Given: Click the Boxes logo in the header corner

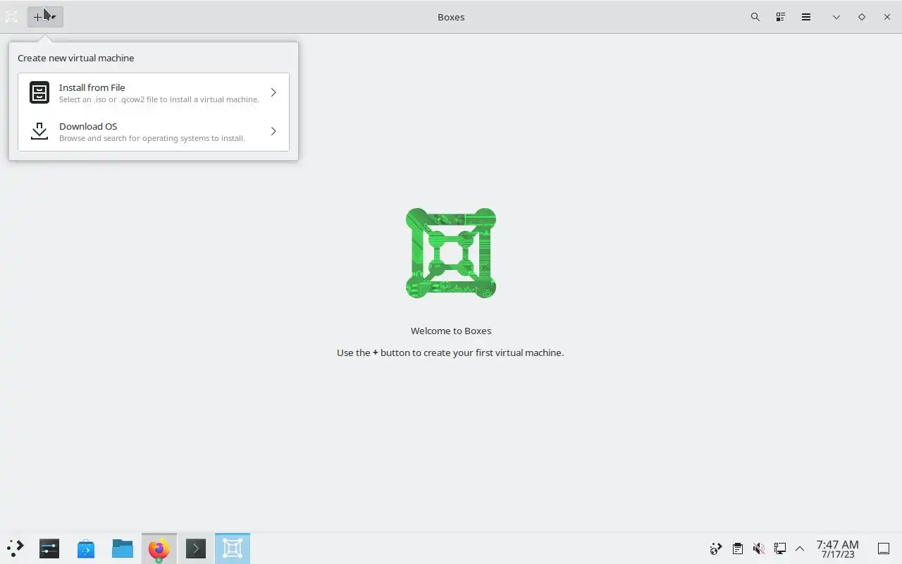Looking at the screenshot, I should [x=11, y=17].
